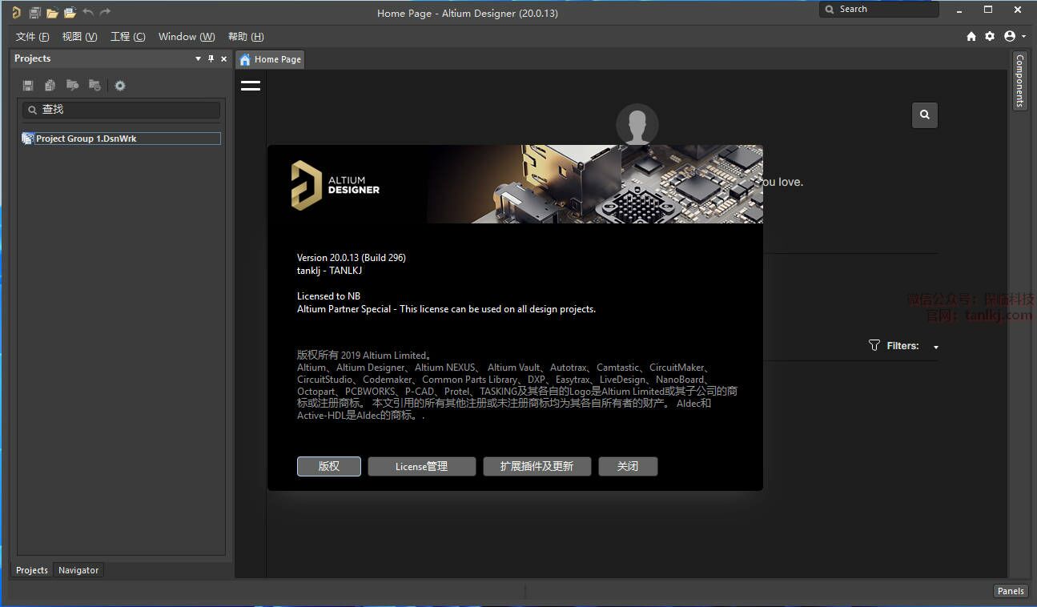The width and height of the screenshot is (1037, 607).
Task: Click the 版权 button in About dialog
Action: coord(329,466)
